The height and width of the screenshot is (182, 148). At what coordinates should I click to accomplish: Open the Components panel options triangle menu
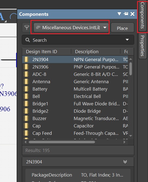pos(119,14)
